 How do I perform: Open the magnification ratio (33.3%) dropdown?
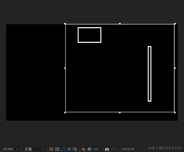(10, 149)
